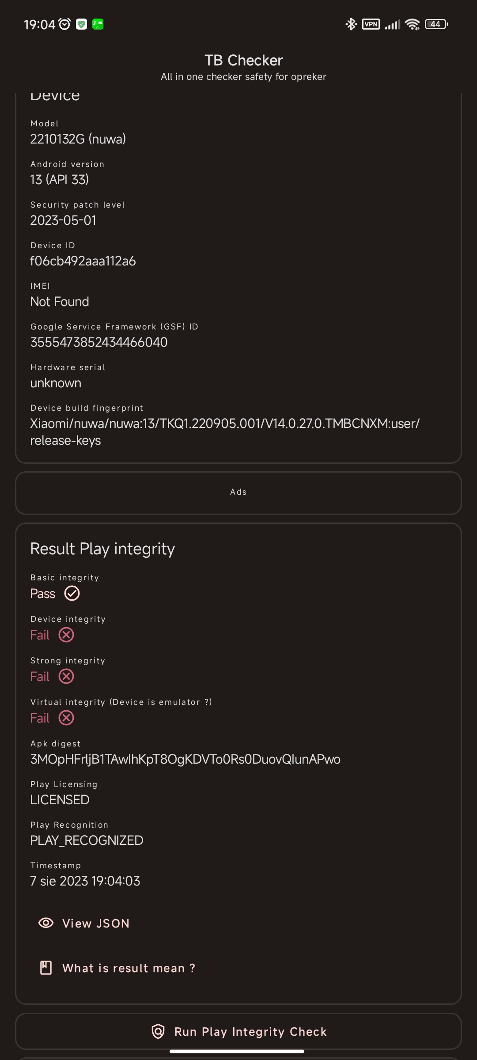Tap the VPN indicator in status bar
Image resolution: width=477 pixels, height=1060 pixels.
coord(371,24)
